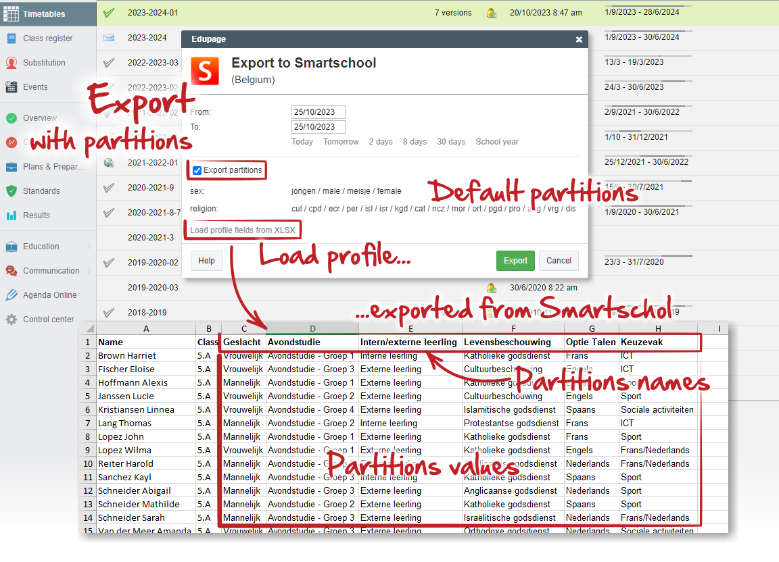Close the Edupage dialog
Screen dimensions: 779x562
579,39
